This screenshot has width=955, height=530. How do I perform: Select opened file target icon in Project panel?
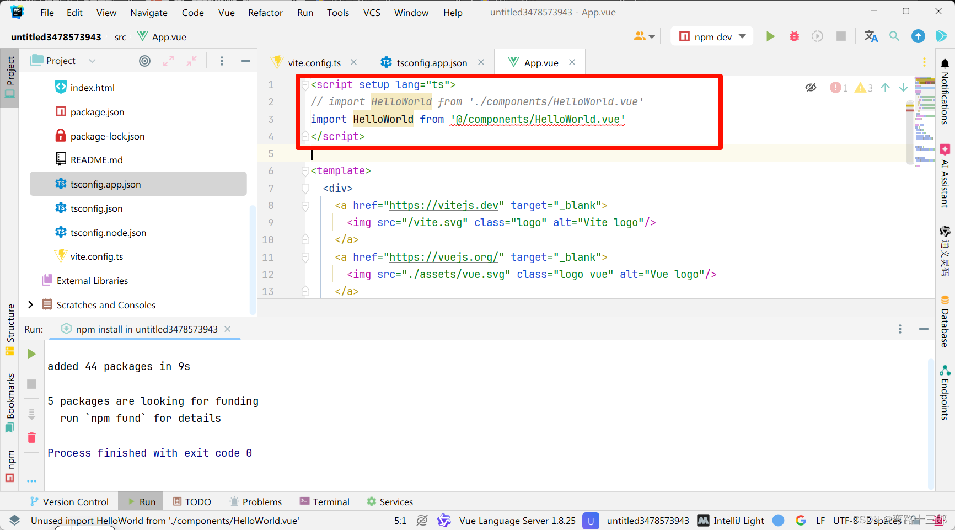click(144, 61)
